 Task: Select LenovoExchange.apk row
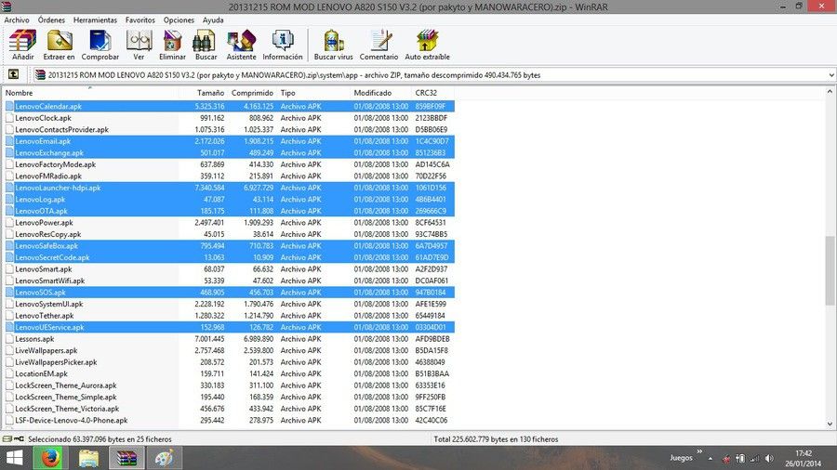(230, 153)
